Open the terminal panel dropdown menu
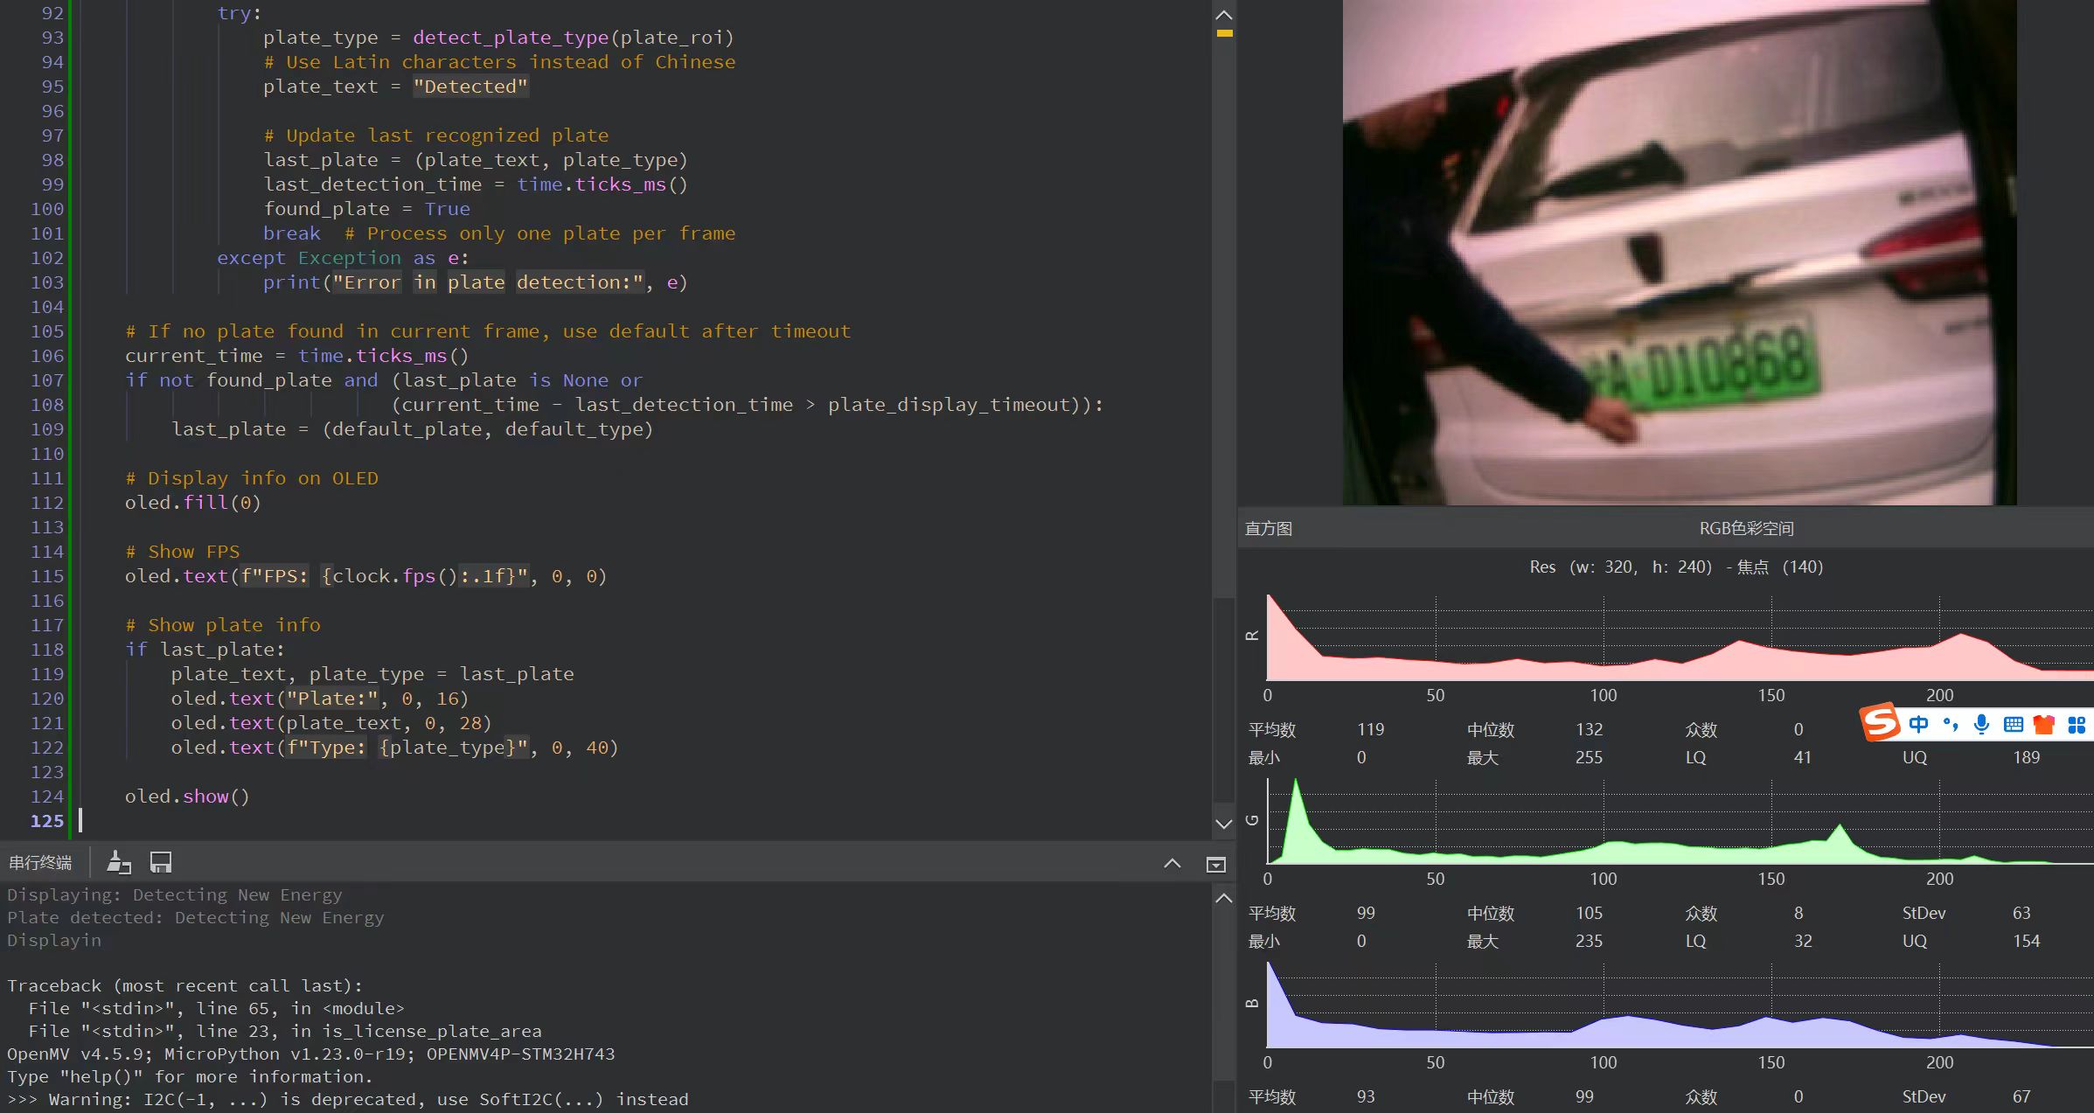Viewport: 2094px width, 1113px height. tap(1215, 864)
